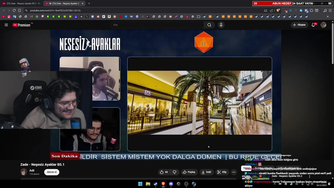The width and height of the screenshot is (334, 188).
Task: Open File Explorer from the taskbar
Action: pyautogui.click(x=148, y=184)
